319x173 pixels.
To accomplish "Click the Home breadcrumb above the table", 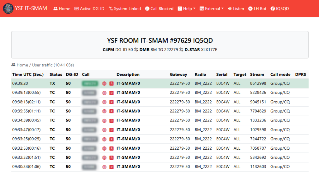I will 22,65.
